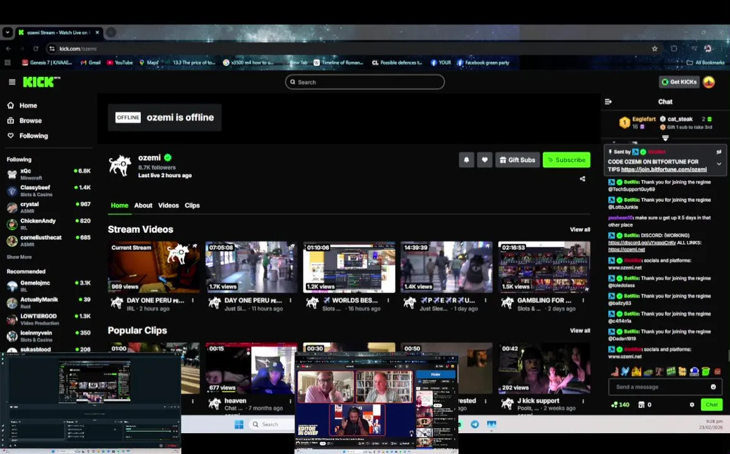
Task: Collapse the chat panel icon
Action: (x=608, y=102)
